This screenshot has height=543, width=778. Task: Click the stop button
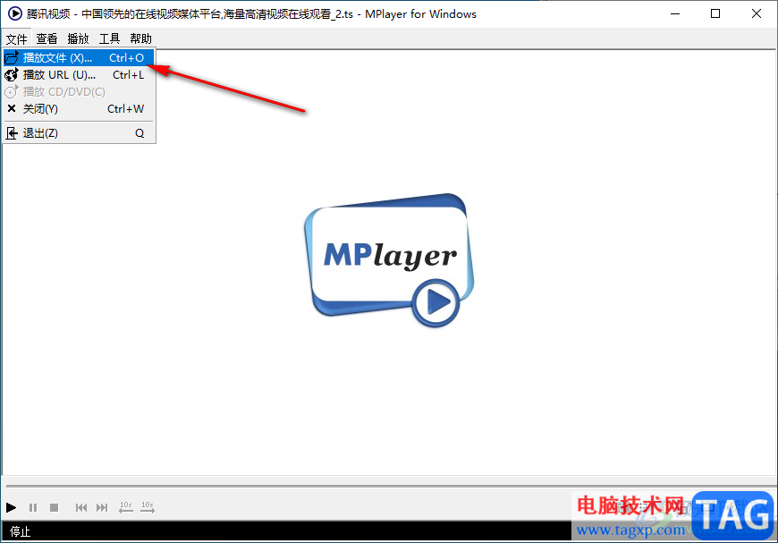(54, 507)
